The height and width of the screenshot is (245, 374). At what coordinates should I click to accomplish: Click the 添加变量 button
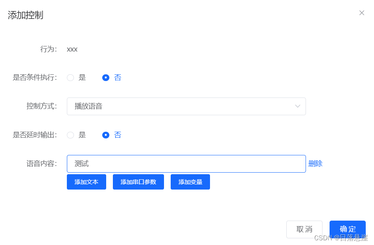tap(190, 182)
